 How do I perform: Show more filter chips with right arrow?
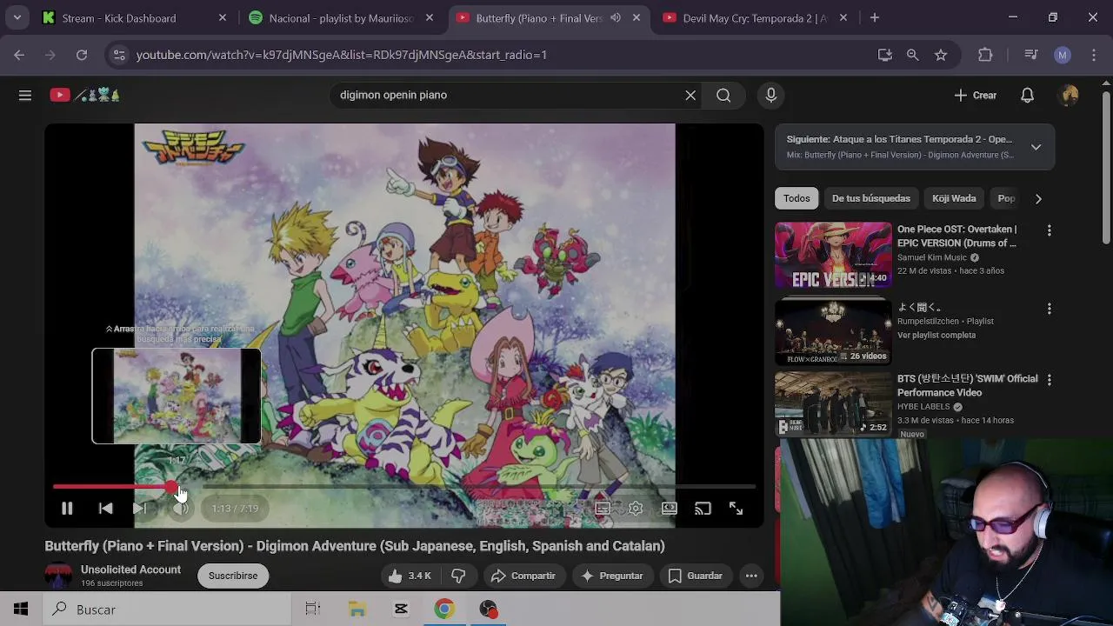[x=1038, y=198]
